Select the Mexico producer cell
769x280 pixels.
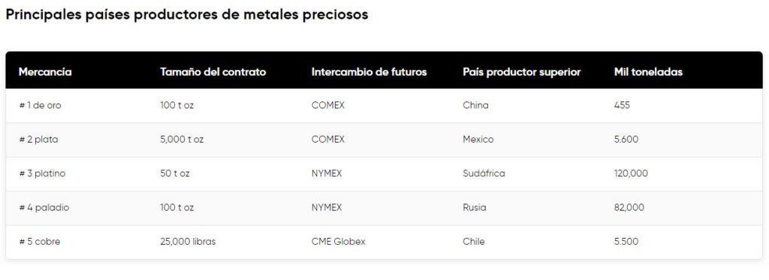(x=478, y=140)
